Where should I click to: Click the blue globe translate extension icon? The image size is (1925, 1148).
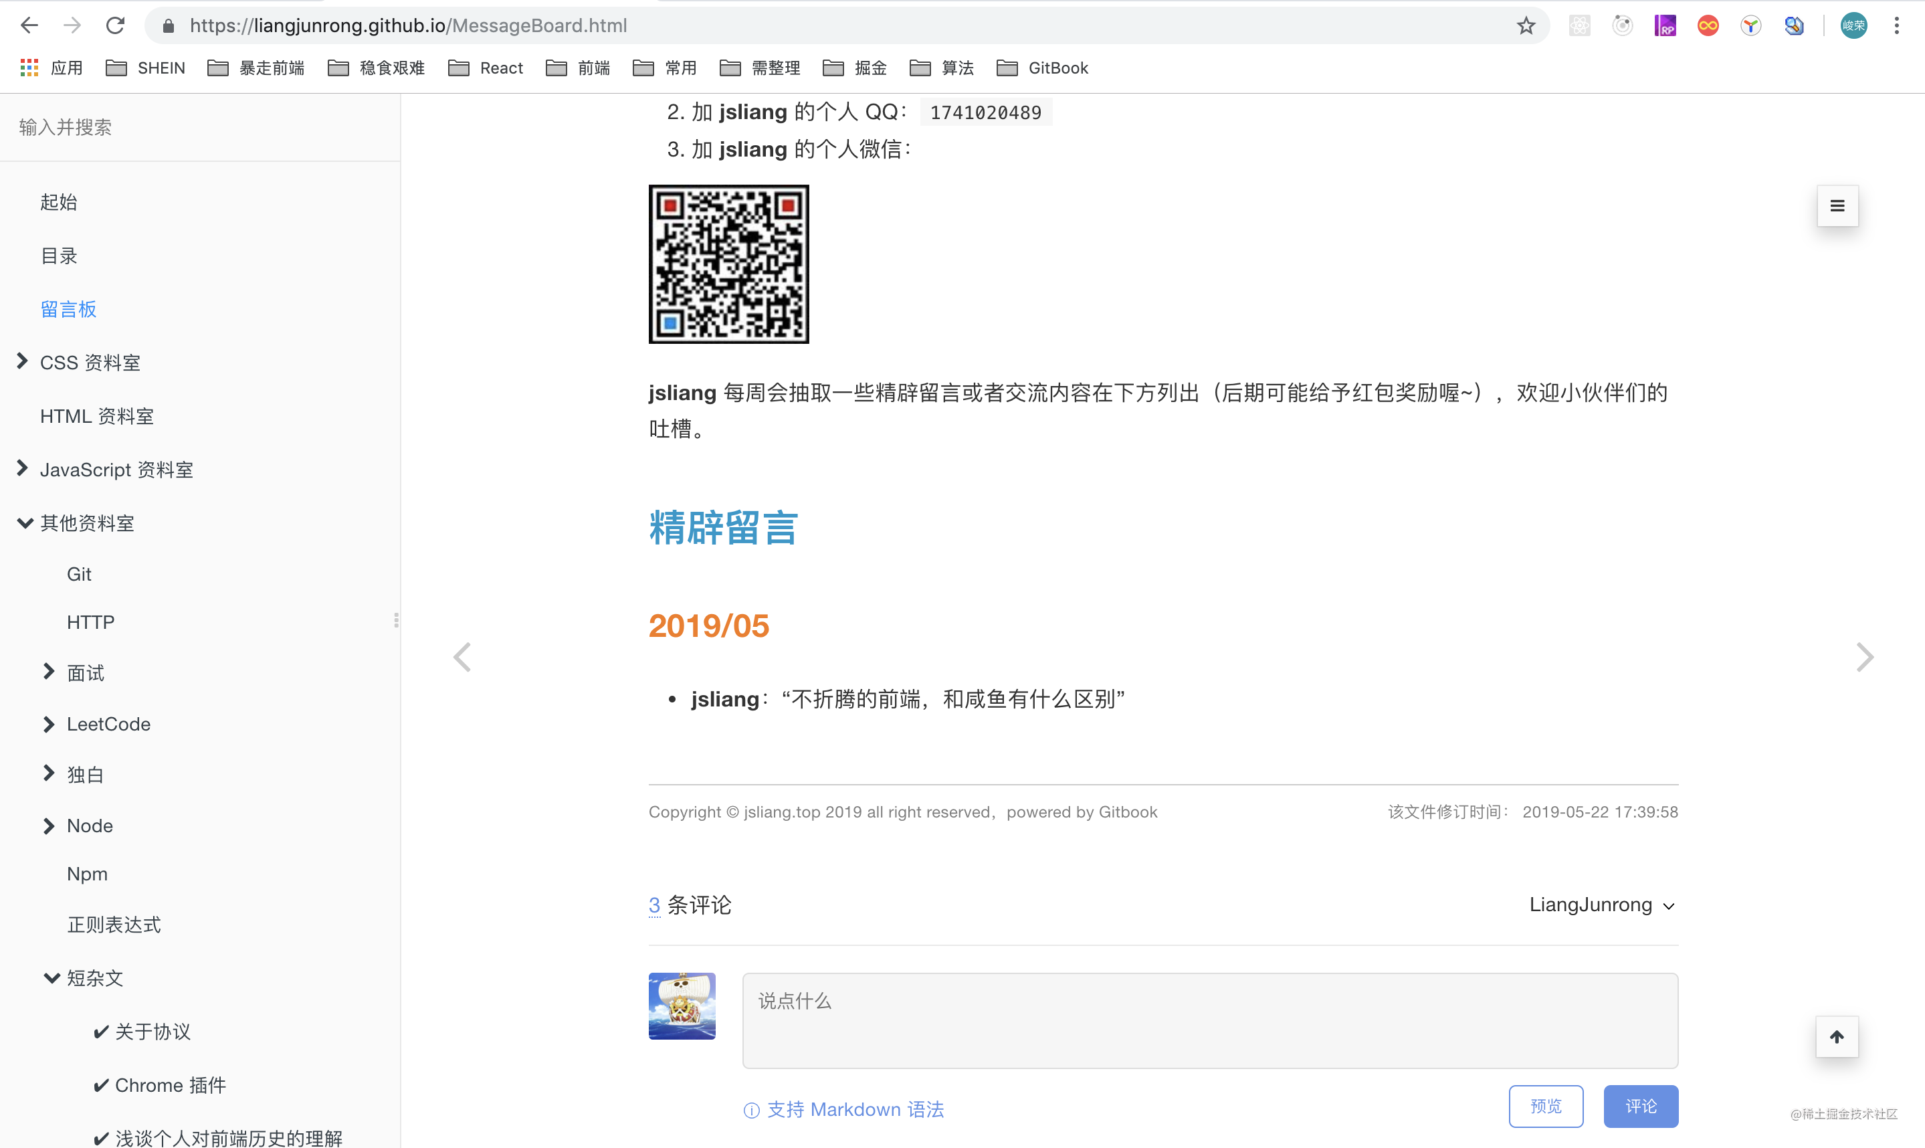pyautogui.click(x=1795, y=25)
